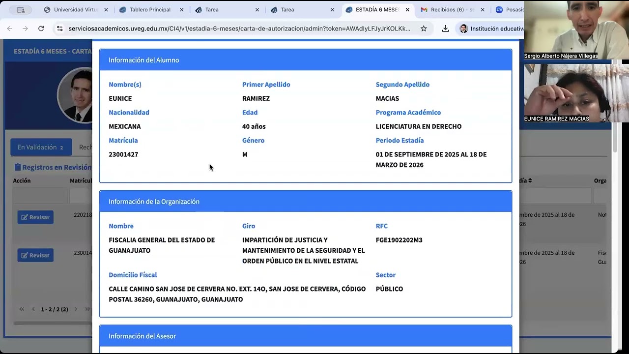Click the FISCALIA GENERAL DEL ESTADO name
The height and width of the screenshot is (354, 629).
coord(162,245)
